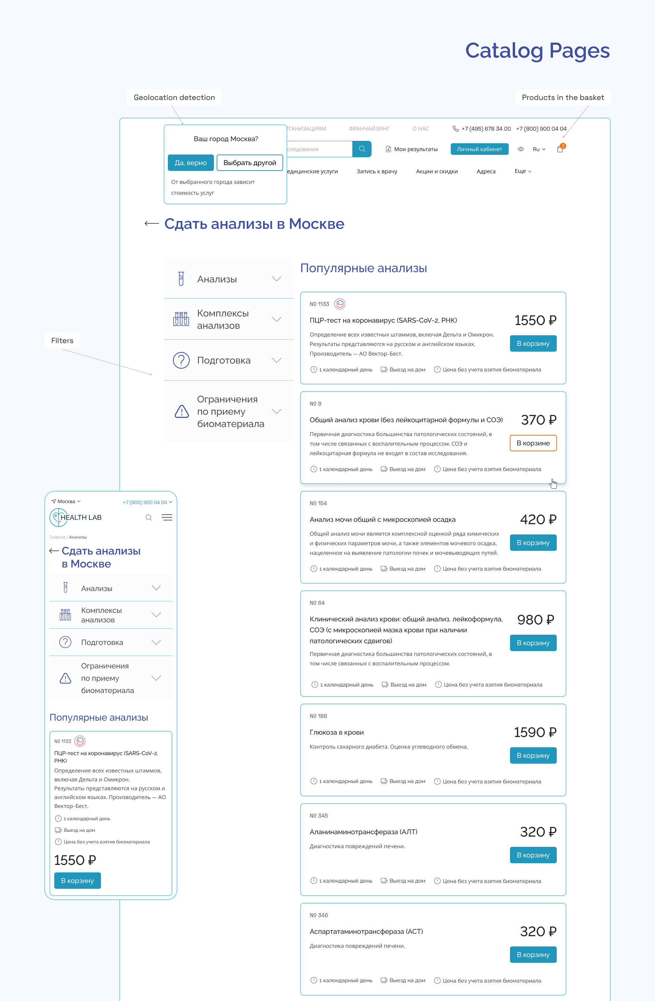655x1001 pixels.
Task: Open Акции и скидки menu item
Action: pos(437,171)
